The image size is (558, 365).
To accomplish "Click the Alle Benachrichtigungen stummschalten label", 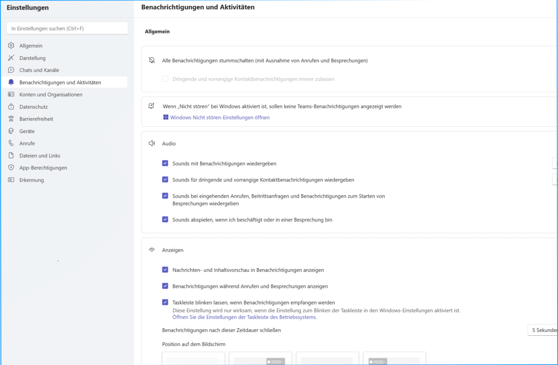I will (265, 60).
